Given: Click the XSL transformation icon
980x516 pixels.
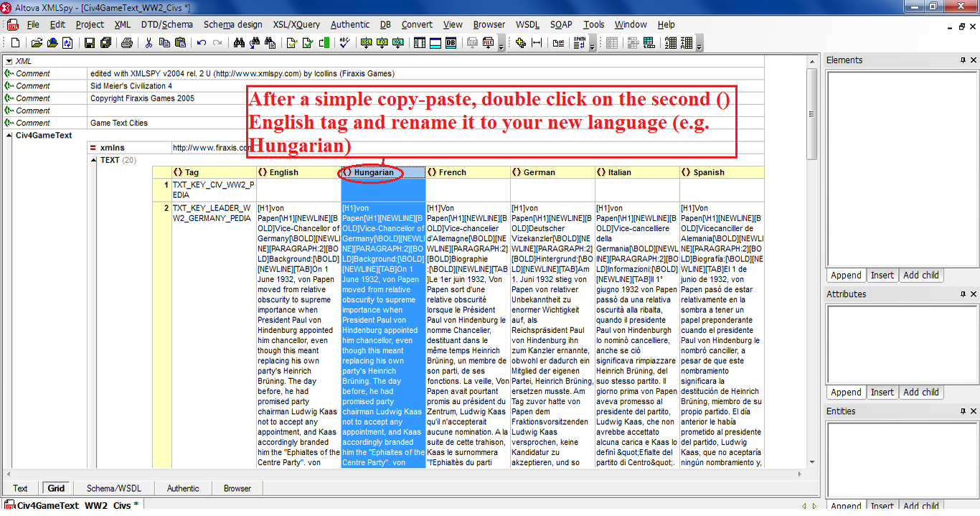Looking at the screenshot, I should click(x=367, y=43).
